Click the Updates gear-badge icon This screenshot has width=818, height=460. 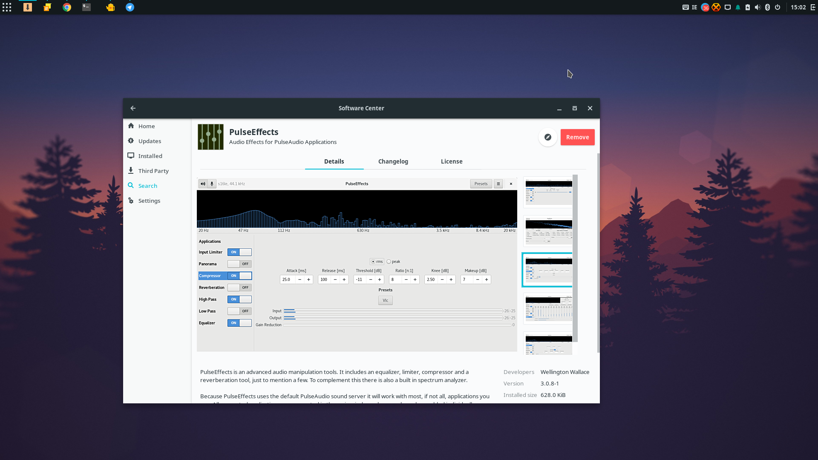point(131,141)
